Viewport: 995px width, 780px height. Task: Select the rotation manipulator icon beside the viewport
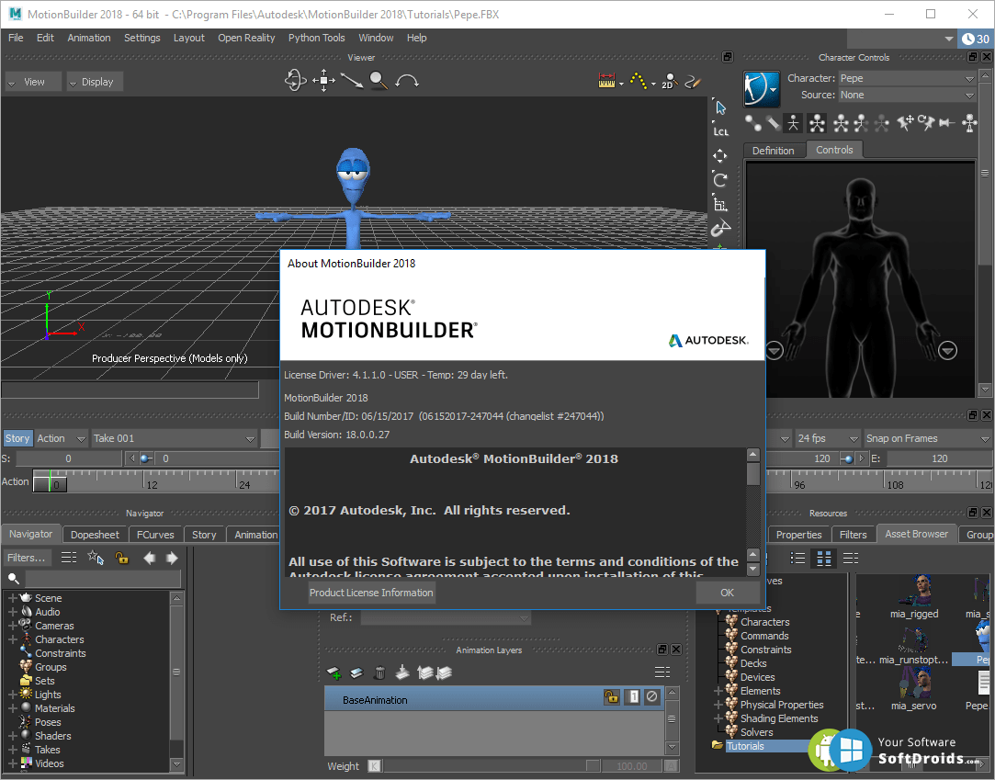tap(720, 180)
